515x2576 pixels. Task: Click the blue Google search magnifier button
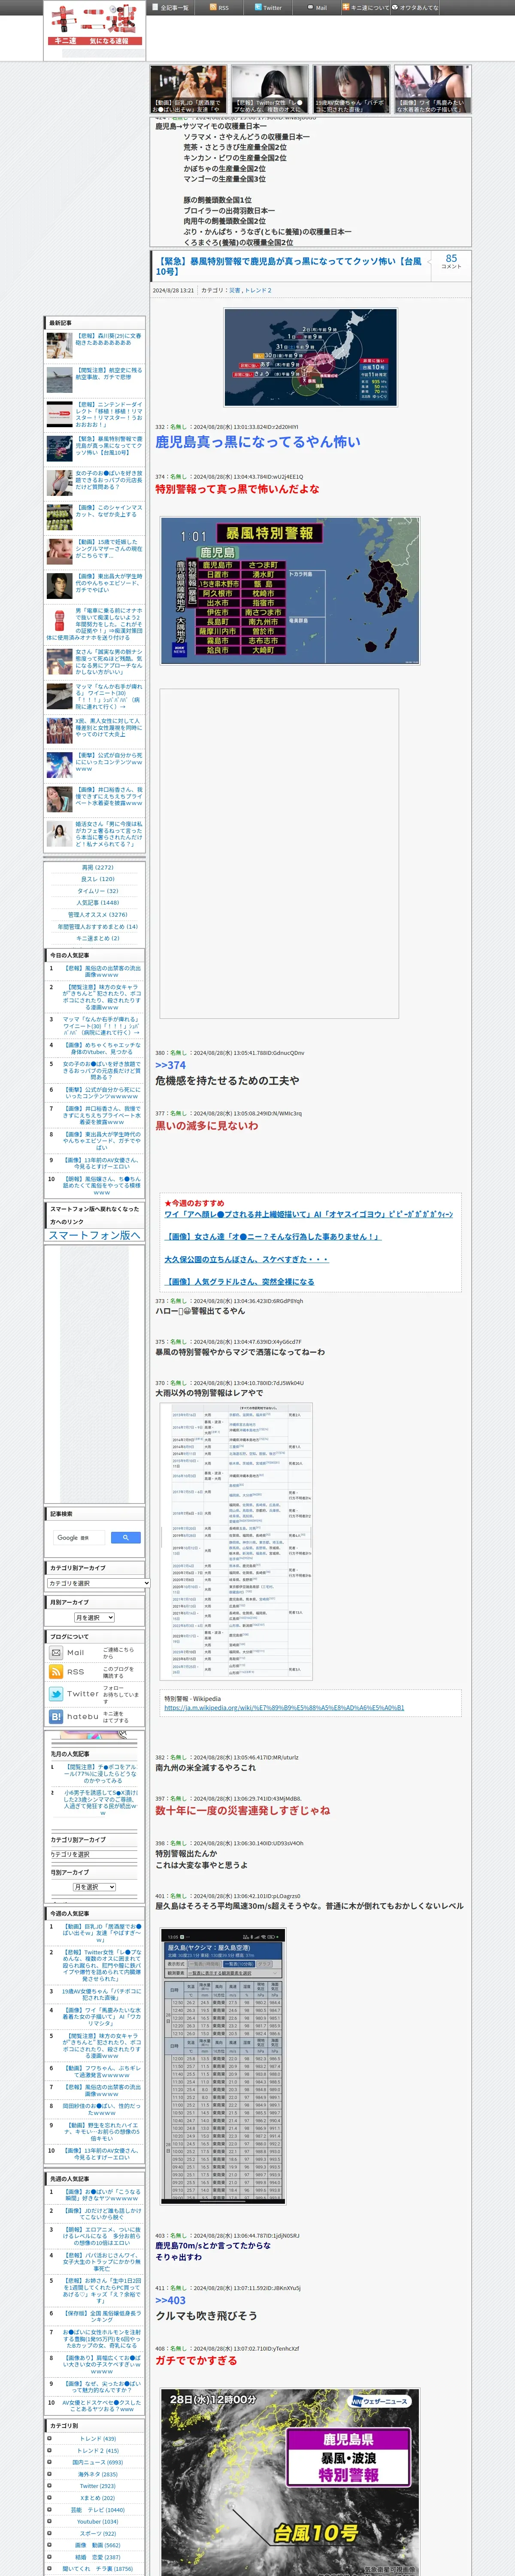(125, 1537)
